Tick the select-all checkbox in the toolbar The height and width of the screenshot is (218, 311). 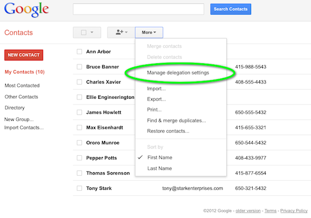click(84, 32)
